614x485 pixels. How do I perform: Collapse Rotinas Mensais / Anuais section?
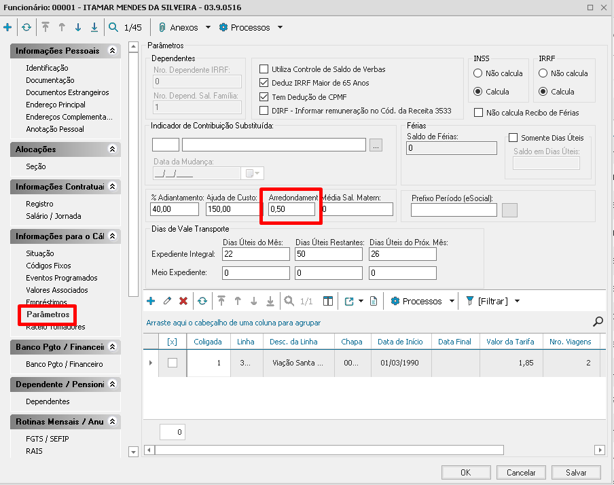coord(112,422)
